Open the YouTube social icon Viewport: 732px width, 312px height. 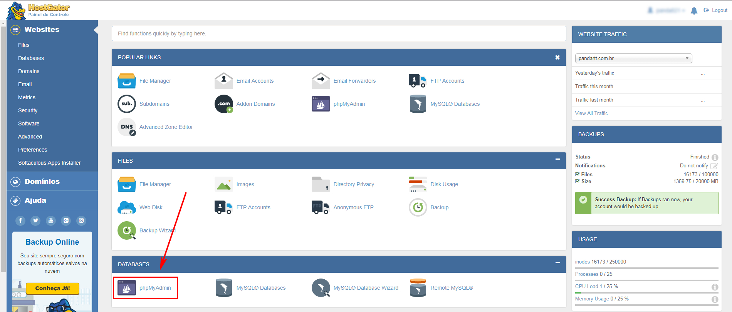51,220
